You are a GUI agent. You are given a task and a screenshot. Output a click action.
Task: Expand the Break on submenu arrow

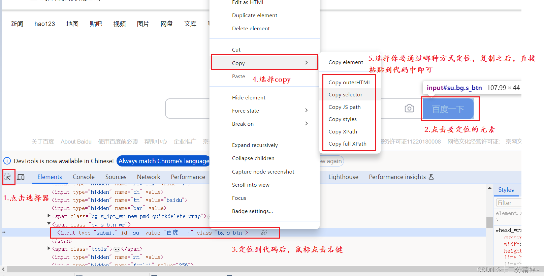(x=306, y=123)
